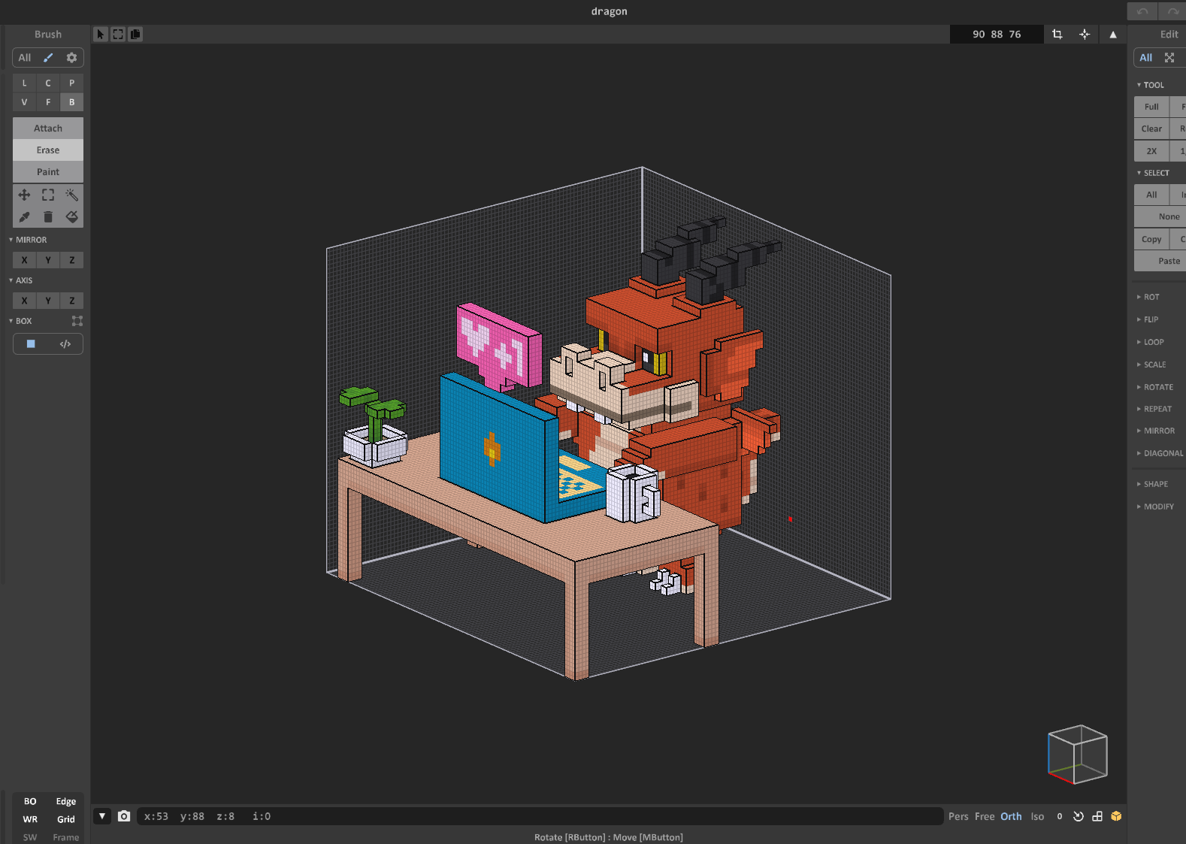The width and height of the screenshot is (1186, 844).
Task: Open brush settings gear icon
Action: (x=71, y=57)
